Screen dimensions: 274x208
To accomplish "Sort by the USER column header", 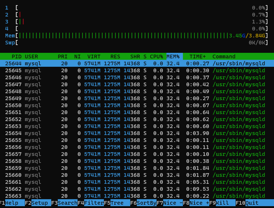I will [x=31, y=56].
